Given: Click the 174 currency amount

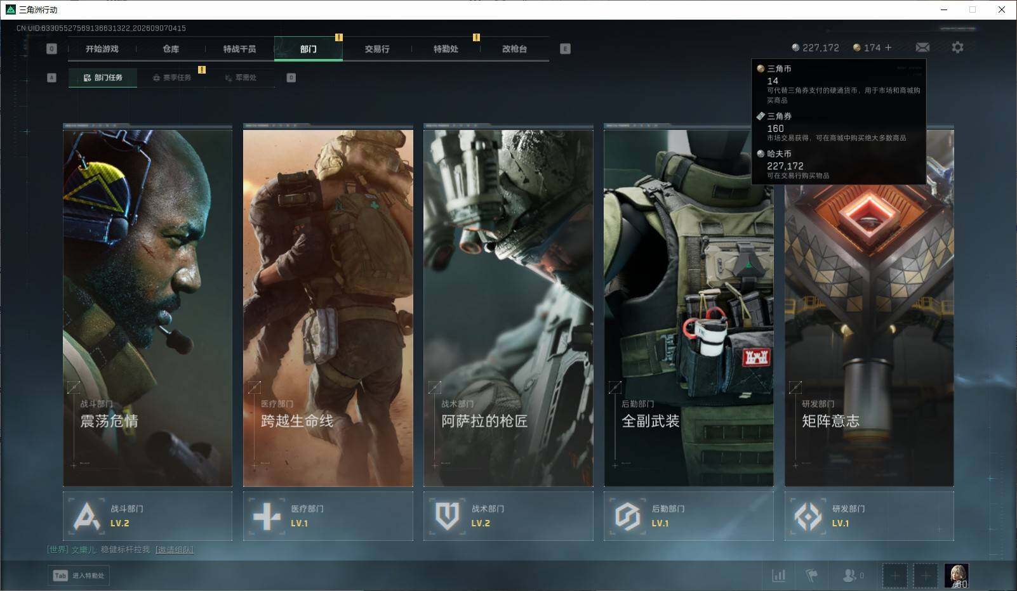Looking at the screenshot, I should (x=872, y=48).
